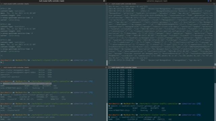Click the blue activity dot on submariner-playground tab
Viewport: 216px width, 121px height.
point(208,1)
